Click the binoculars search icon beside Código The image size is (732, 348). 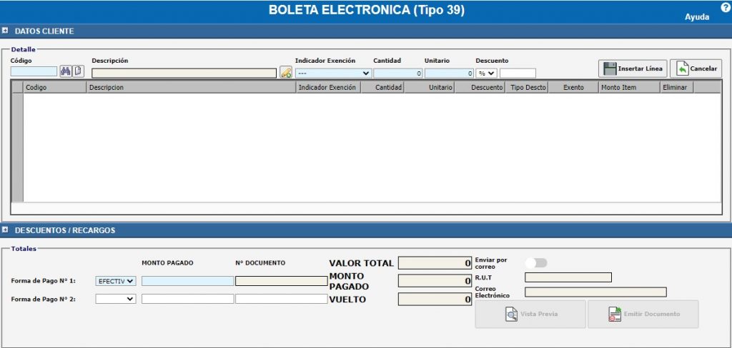[x=66, y=71]
